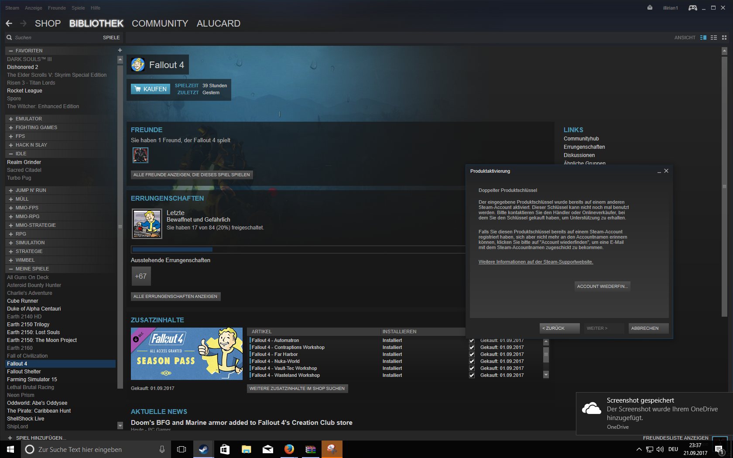Image resolution: width=733 pixels, height=458 pixels.
Task: Select Rocket League in the favorites list
Action: 24,91
